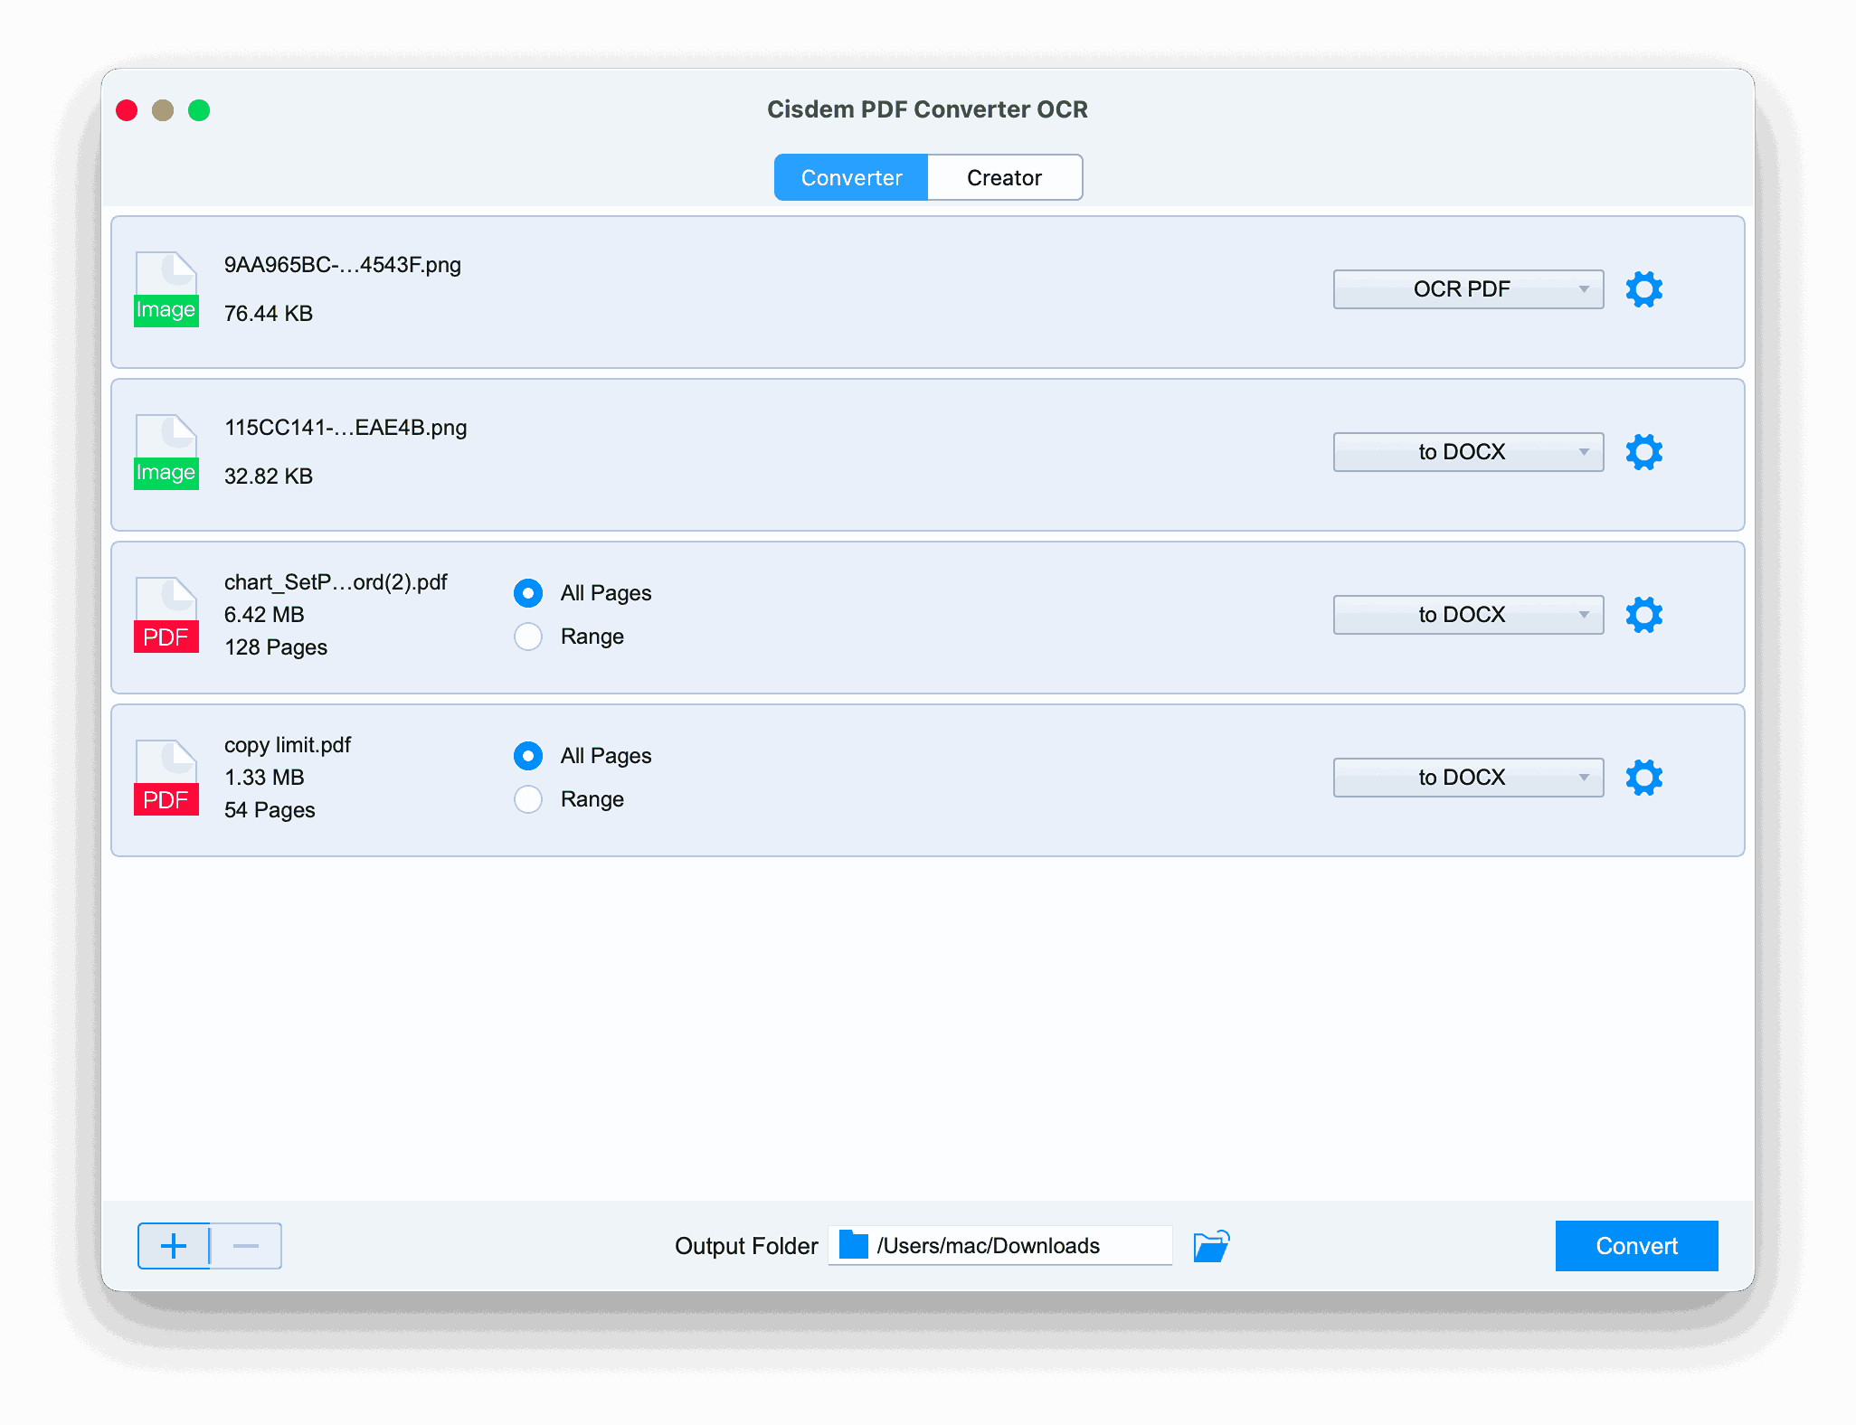Select All Pages for copy limit.pdf
This screenshot has height=1425, width=1856.
[528, 756]
